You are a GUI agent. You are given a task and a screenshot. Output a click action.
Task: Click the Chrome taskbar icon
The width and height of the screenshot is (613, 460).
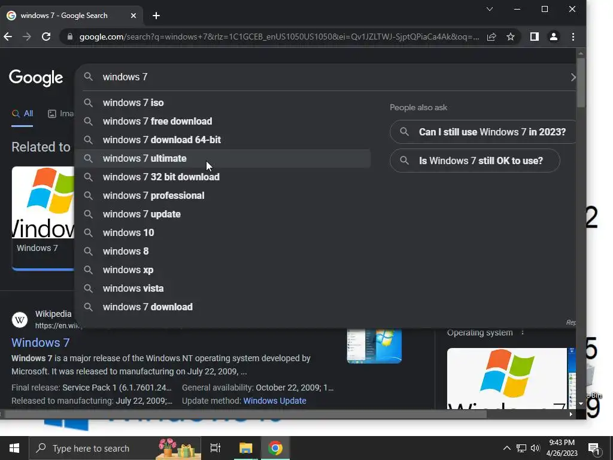[x=275, y=448]
